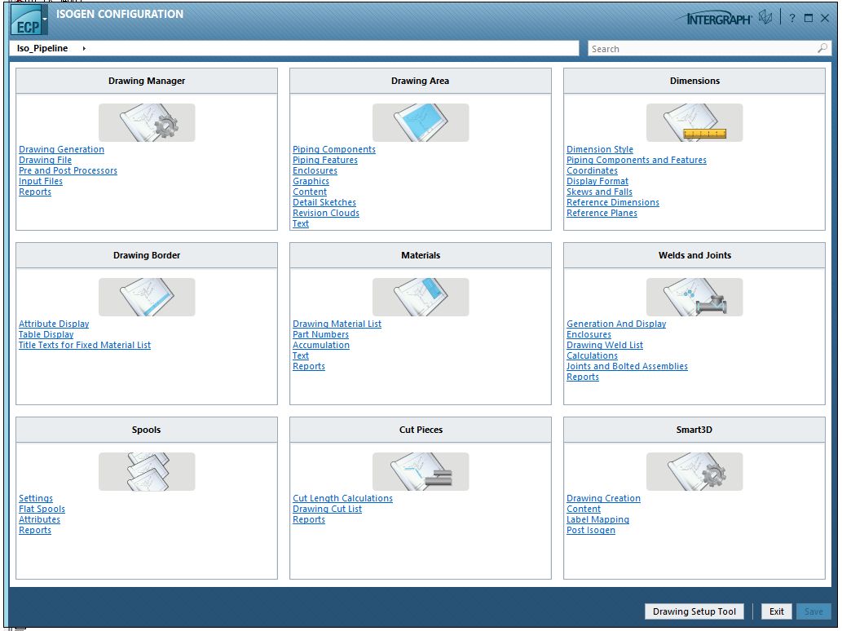Open Piping Components and Features link
This screenshot has height=631, width=842.
click(637, 160)
